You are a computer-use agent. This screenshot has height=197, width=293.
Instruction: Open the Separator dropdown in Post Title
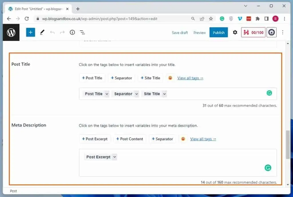125,94
